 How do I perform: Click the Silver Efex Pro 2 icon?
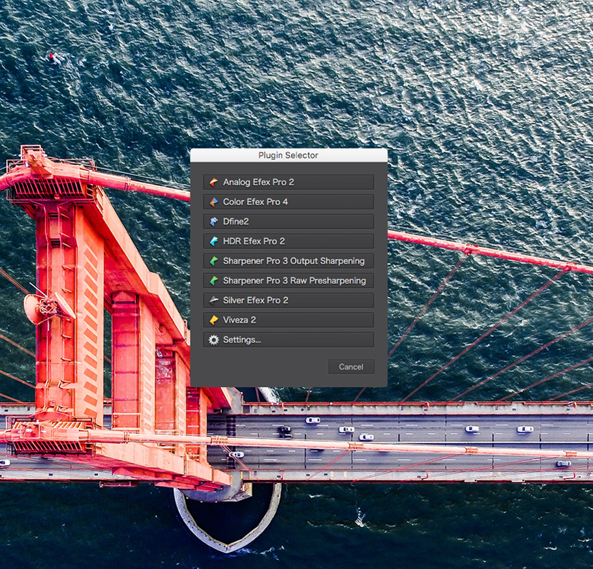pos(214,300)
